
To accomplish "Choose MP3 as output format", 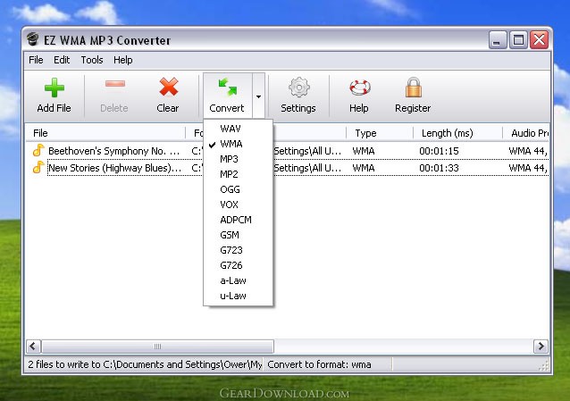I will [x=239, y=159].
